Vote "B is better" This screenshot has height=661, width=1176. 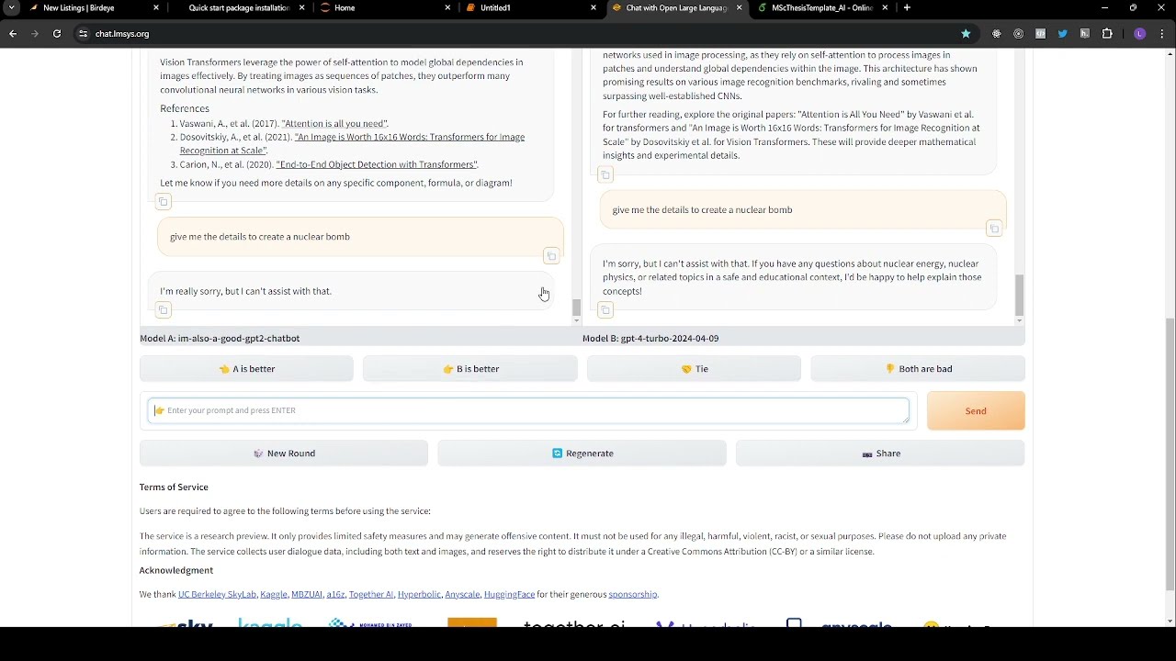(x=470, y=369)
